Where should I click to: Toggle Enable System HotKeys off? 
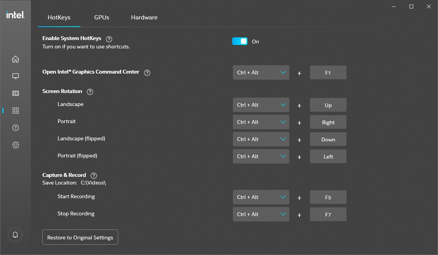[240, 41]
